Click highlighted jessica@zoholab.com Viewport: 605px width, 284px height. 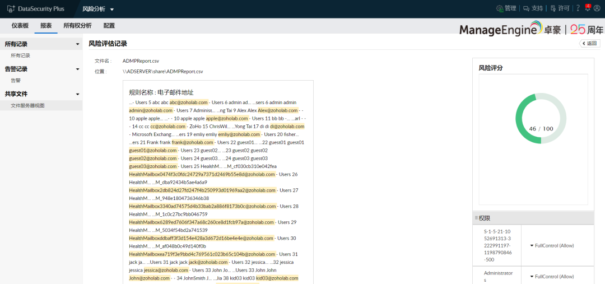click(166, 271)
